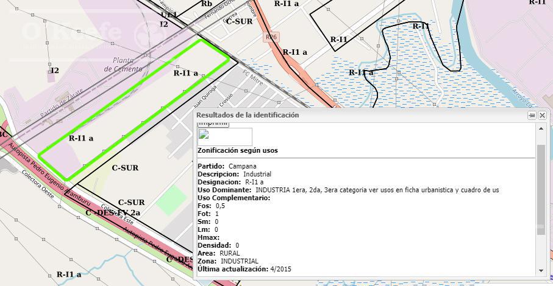This screenshot has width=553, height=286.
Task: Pin the identification results panel
Action: [532, 115]
